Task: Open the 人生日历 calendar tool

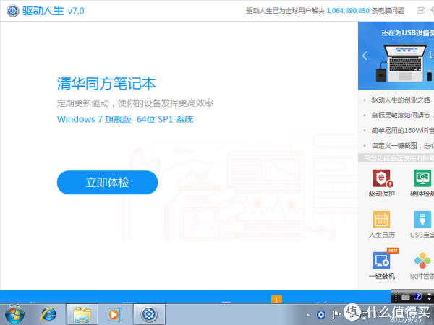Action: coord(382,225)
